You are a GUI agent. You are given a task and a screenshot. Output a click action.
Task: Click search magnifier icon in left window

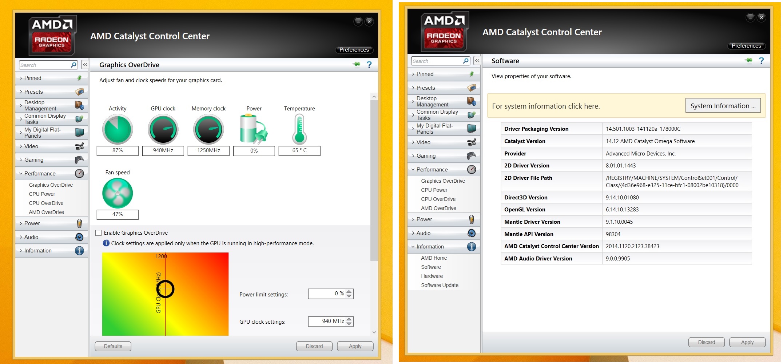click(73, 65)
